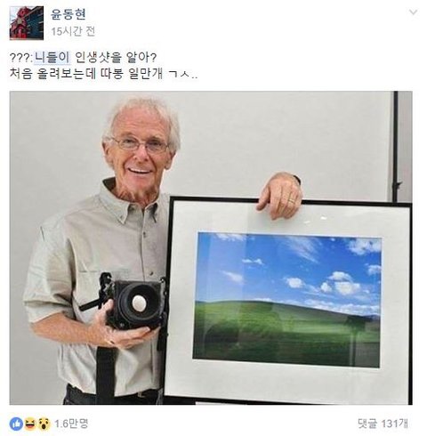This screenshot has width=427, height=436.
Task: View who reacted via 1.6만명 count
Action: pos(71,424)
